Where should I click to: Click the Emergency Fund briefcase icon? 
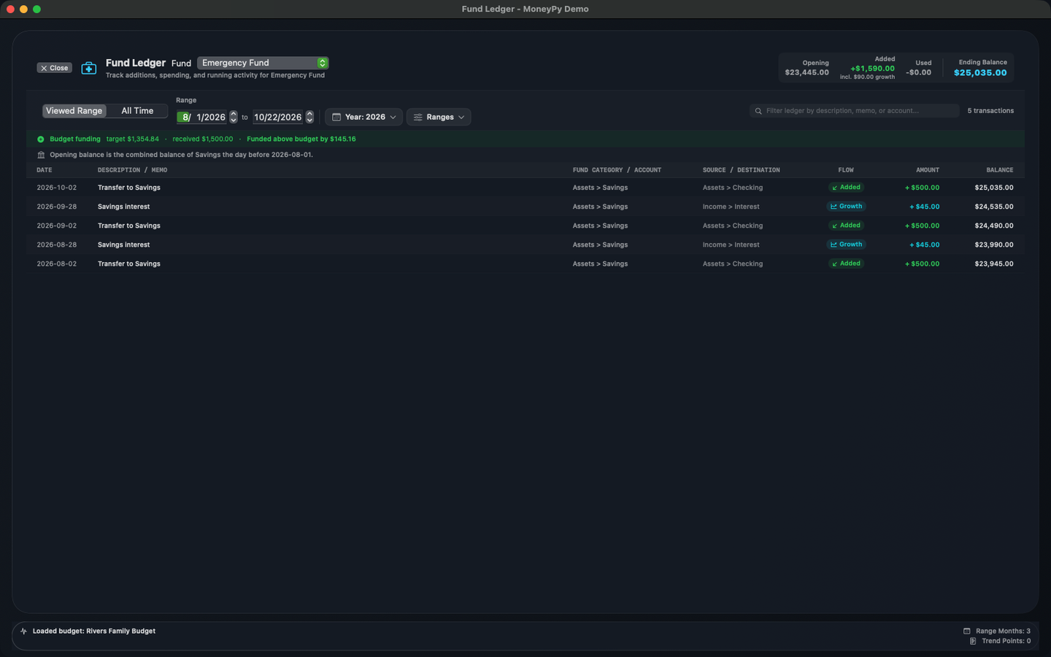click(x=88, y=68)
